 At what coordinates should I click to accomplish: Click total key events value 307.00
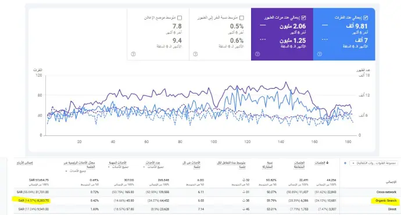129,180
